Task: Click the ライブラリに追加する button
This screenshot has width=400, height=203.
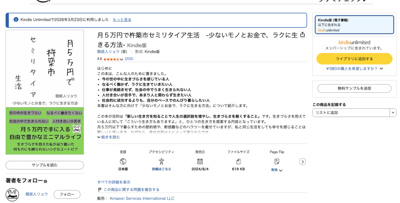Action: (x=354, y=59)
